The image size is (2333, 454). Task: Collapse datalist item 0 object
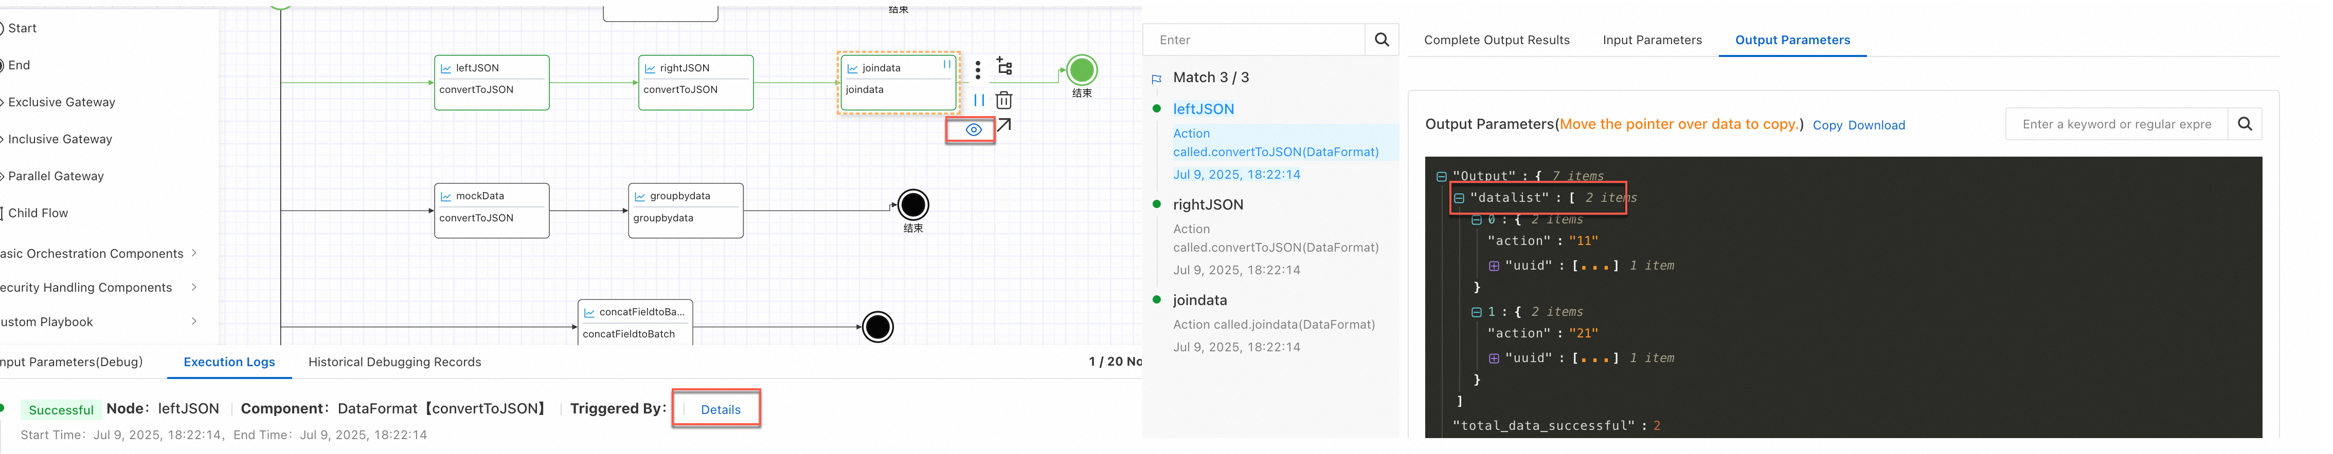1476,221
